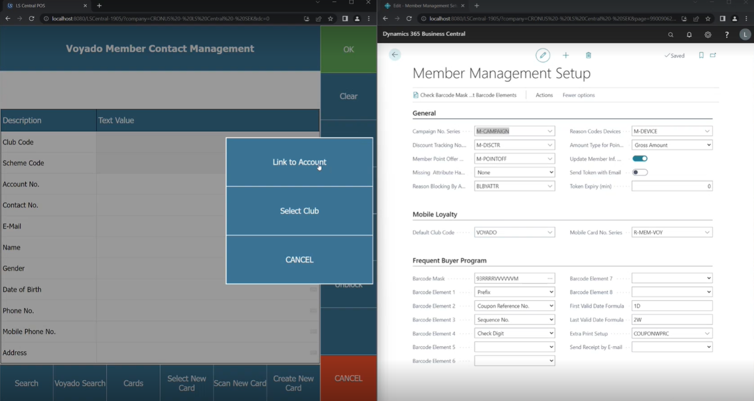Toggle Update Member Inf. switch off

click(x=640, y=159)
